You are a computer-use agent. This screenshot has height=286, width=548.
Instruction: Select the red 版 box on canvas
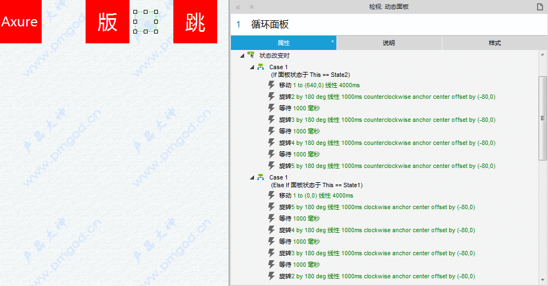click(108, 21)
